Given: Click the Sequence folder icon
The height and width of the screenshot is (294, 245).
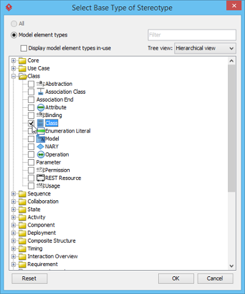Looking at the screenshot, I should tap(22, 194).
